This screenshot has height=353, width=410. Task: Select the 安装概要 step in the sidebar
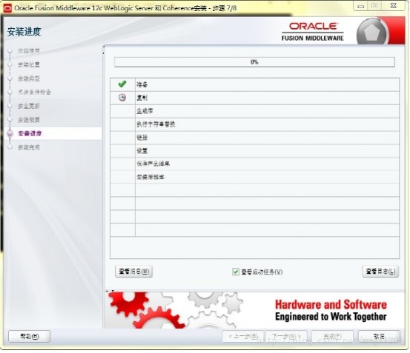(x=29, y=120)
